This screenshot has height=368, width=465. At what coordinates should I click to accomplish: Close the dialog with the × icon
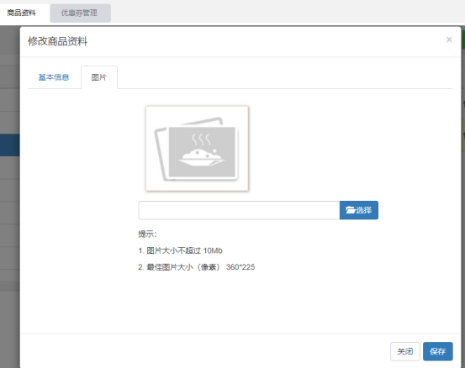449,39
